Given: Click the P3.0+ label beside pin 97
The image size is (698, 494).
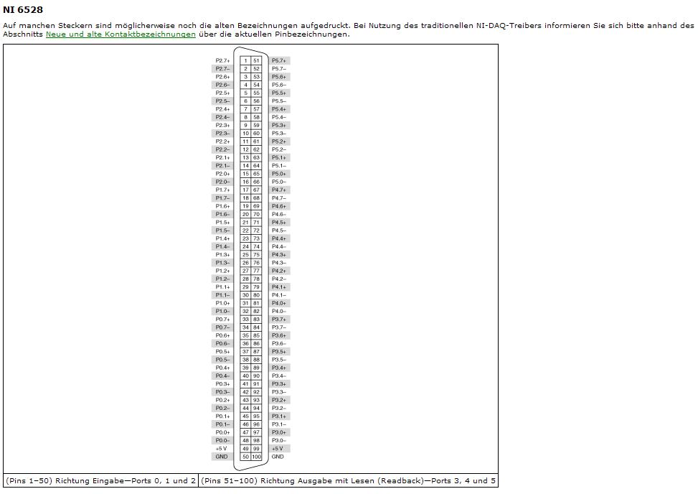Looking at the screenshot, I should pos(279,432).
